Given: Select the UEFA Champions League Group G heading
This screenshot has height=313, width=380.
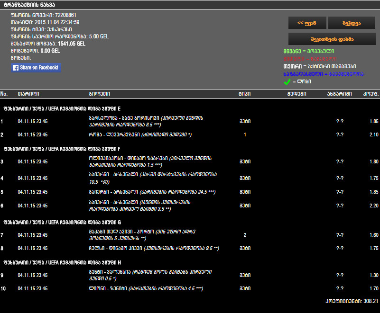Looking at the screenshot, I should click(62, 222).
